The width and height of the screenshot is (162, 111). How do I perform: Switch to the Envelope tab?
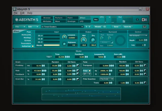pos(72,21)
